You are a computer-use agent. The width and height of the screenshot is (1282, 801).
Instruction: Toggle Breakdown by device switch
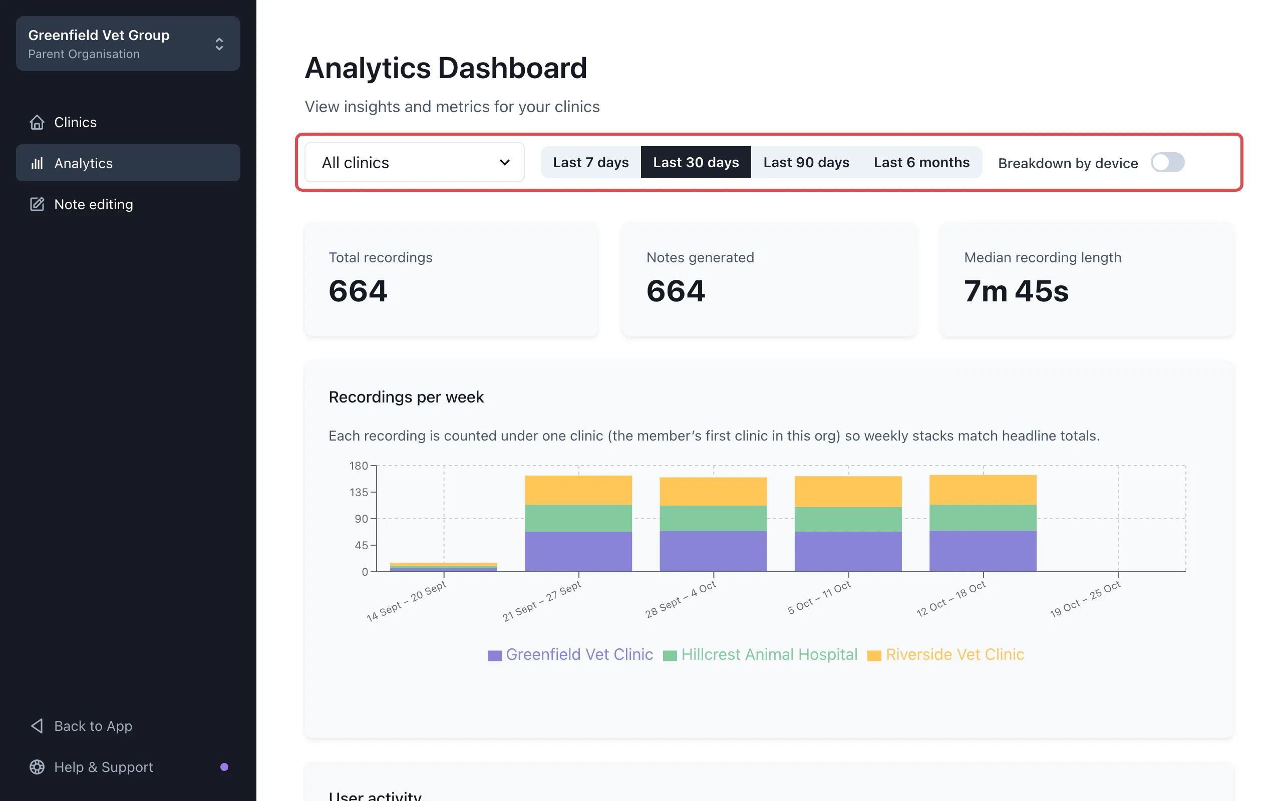click(x=1167, y=163)
